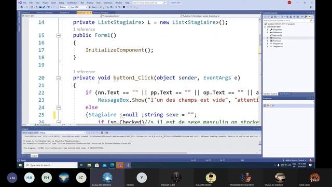Open the Debug menu
Screen dimensions: 332x187
(x=61, y=3)
